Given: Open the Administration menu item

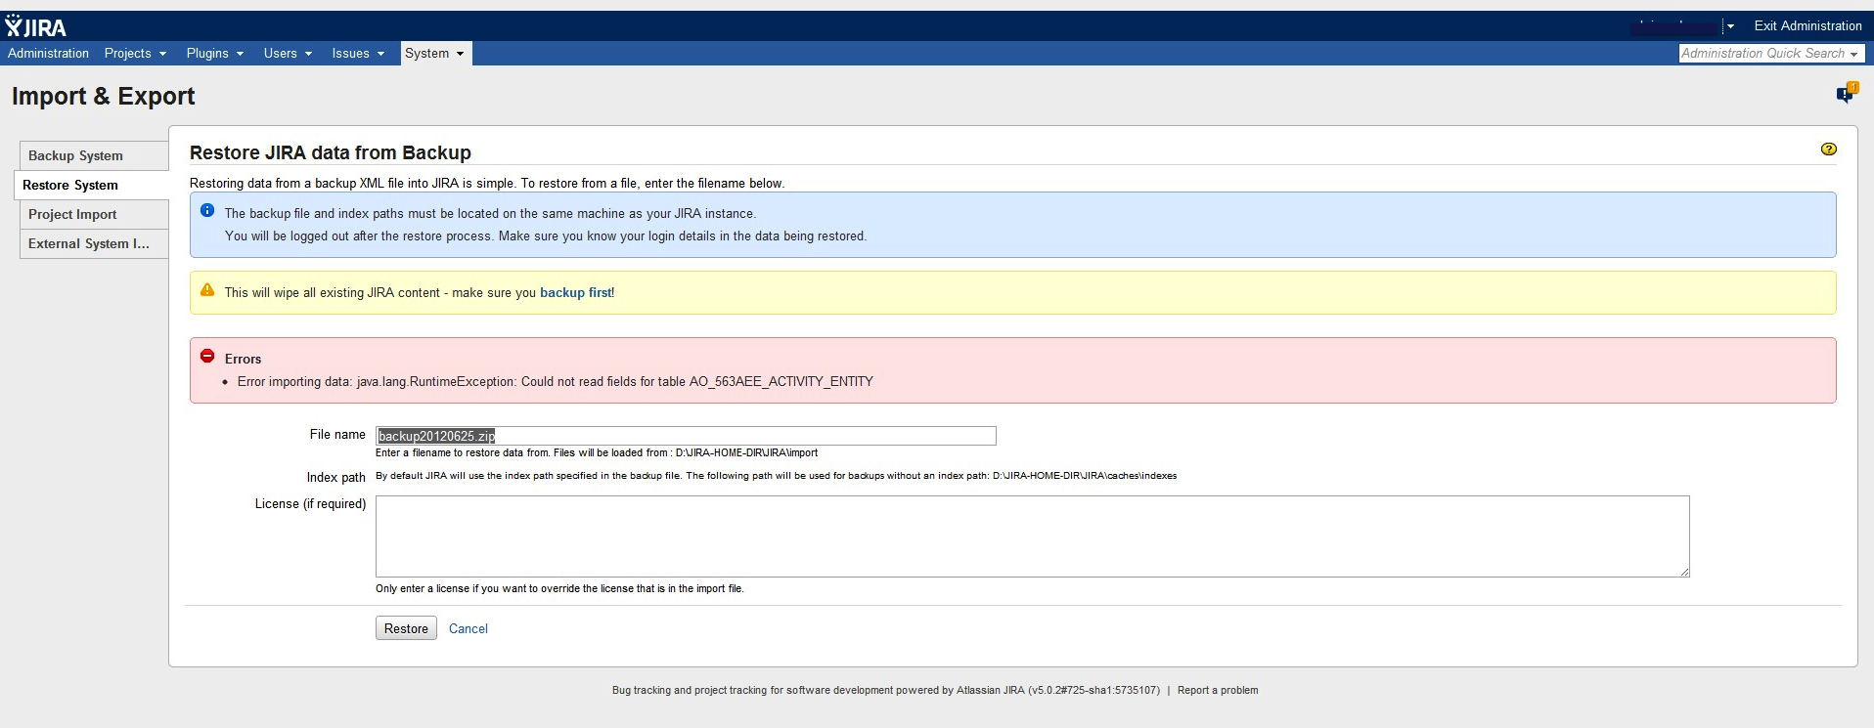Looking at the screenshot, I should click(49, 54).
